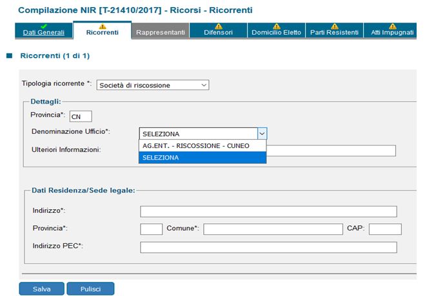Switch to the Rappresentanti tab

[161, 32]
